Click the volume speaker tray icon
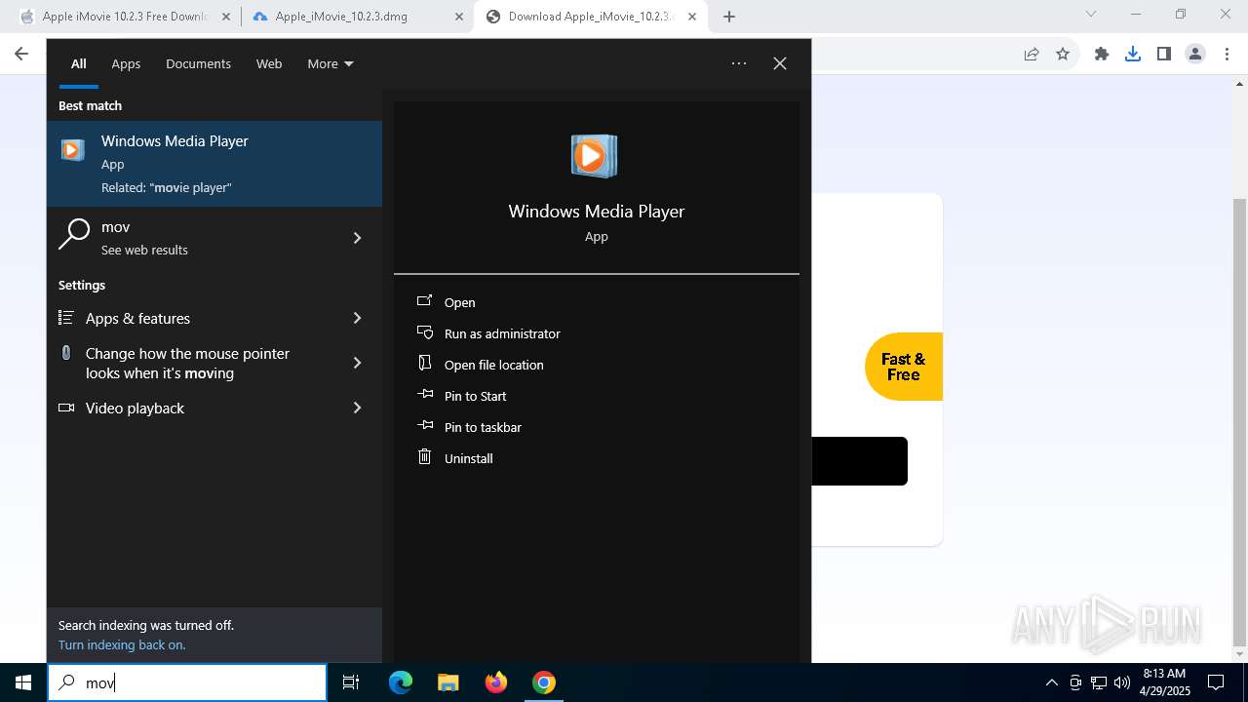Viewport: 1248px width, 702px height. tap(1121, 682)
